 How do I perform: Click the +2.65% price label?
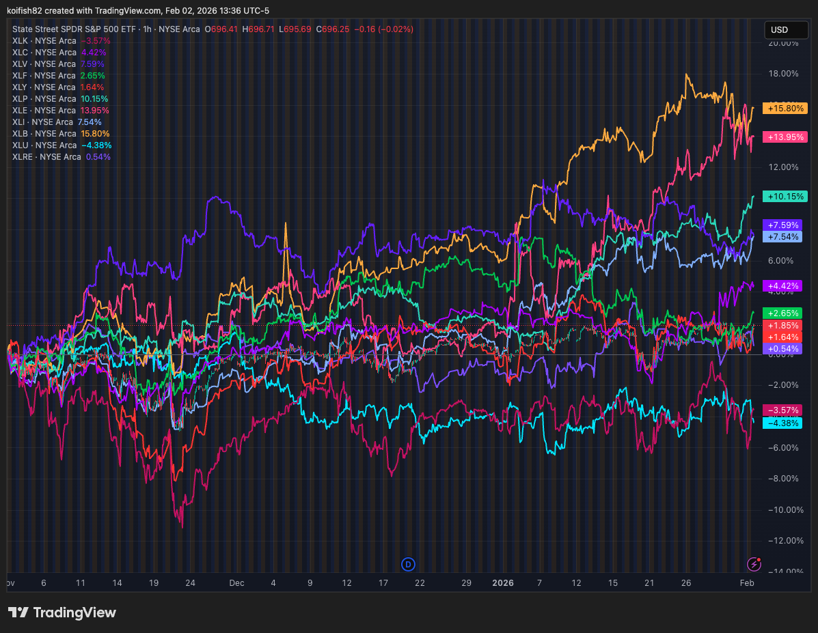(782, 313)
